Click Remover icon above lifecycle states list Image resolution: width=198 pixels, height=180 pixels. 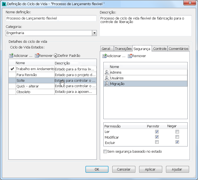[x=37, y=55]
